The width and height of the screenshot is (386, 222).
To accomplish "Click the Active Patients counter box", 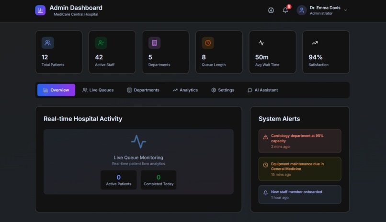I will pos(118,180).
